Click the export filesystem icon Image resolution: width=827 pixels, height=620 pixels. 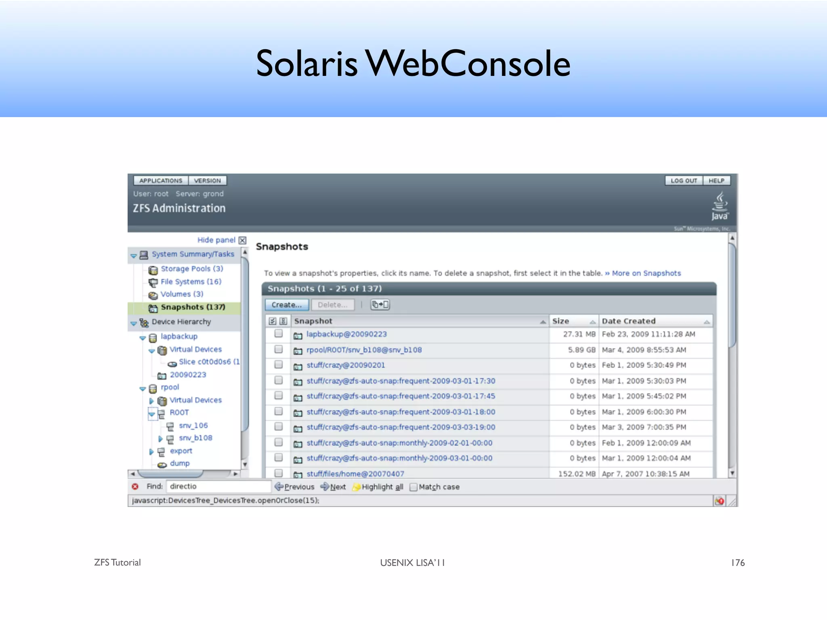click(162, 452)
